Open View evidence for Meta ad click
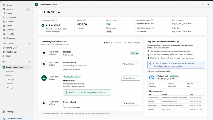The width and height of the screenshot is (213, 120). (x=130, y=78)
